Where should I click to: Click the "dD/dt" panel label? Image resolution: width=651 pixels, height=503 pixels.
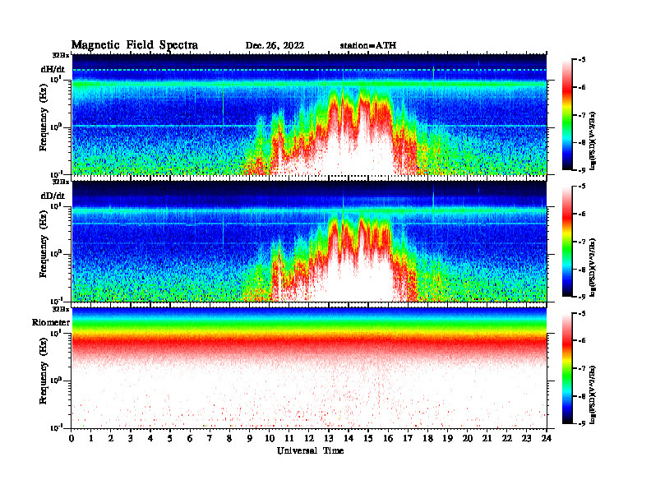pos(53,196)
